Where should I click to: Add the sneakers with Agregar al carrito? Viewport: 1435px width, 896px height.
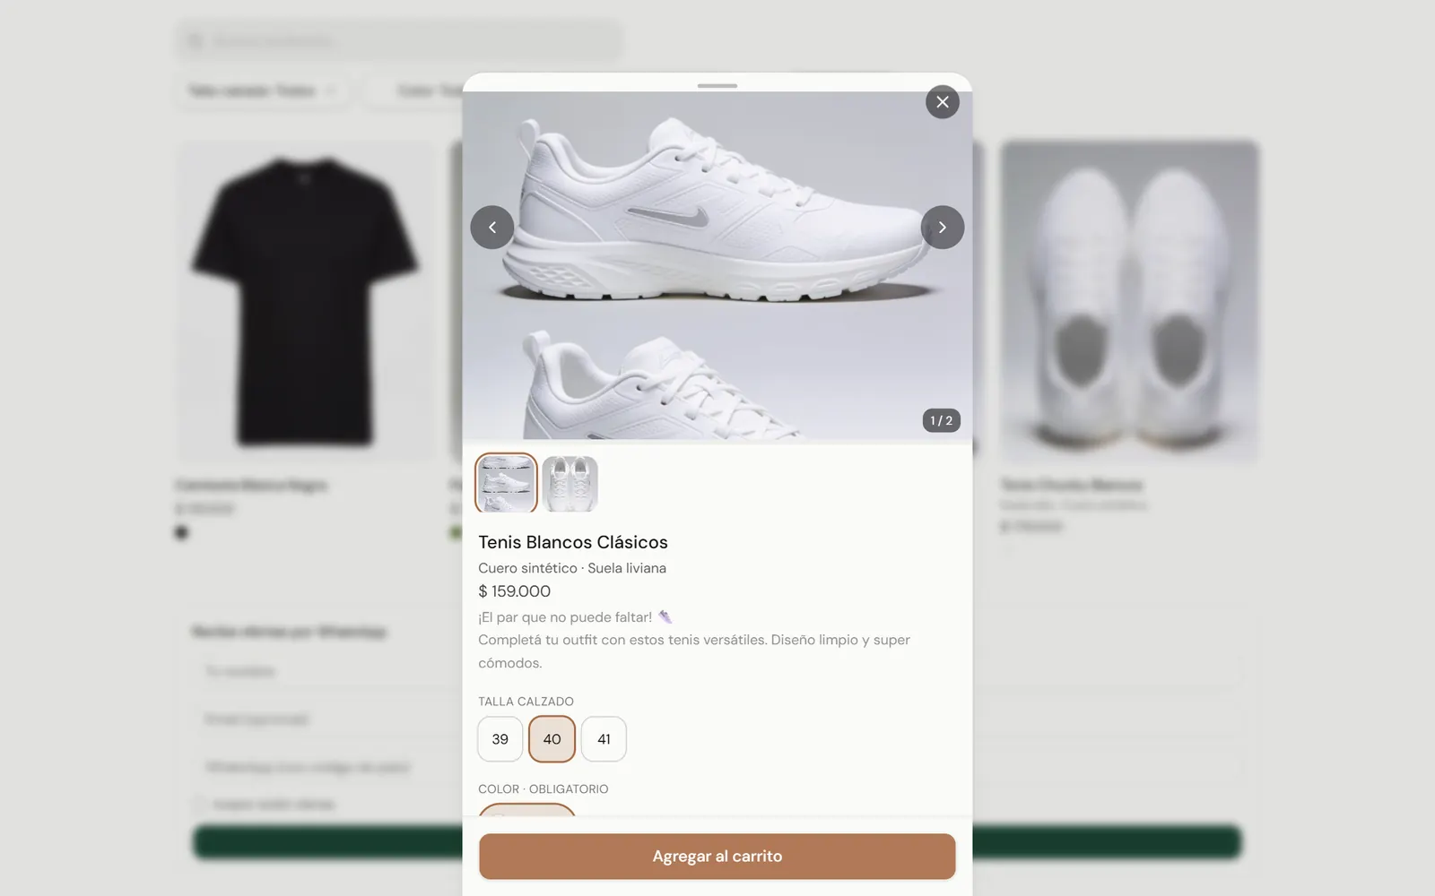(717, 857)
